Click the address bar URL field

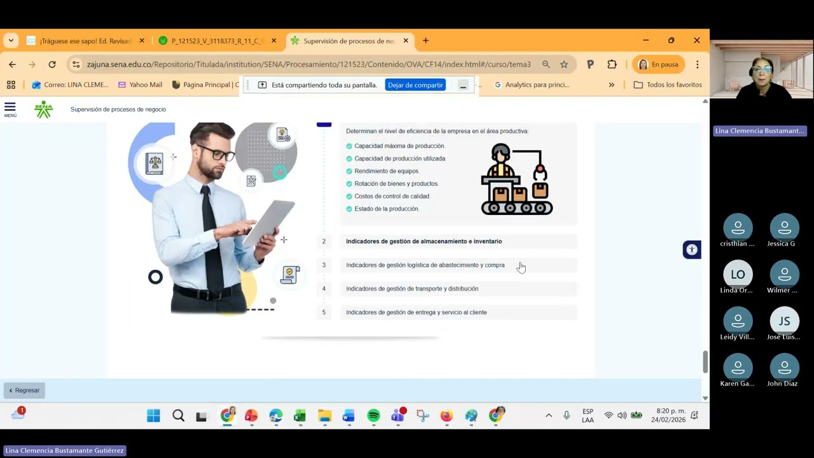308,64
